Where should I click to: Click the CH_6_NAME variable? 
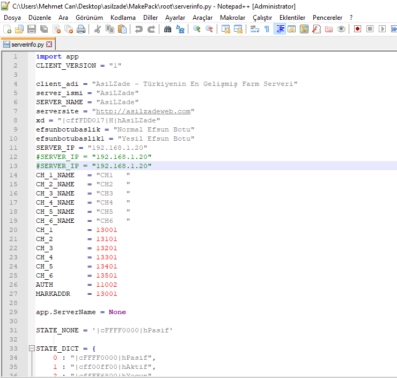[55, 221]
